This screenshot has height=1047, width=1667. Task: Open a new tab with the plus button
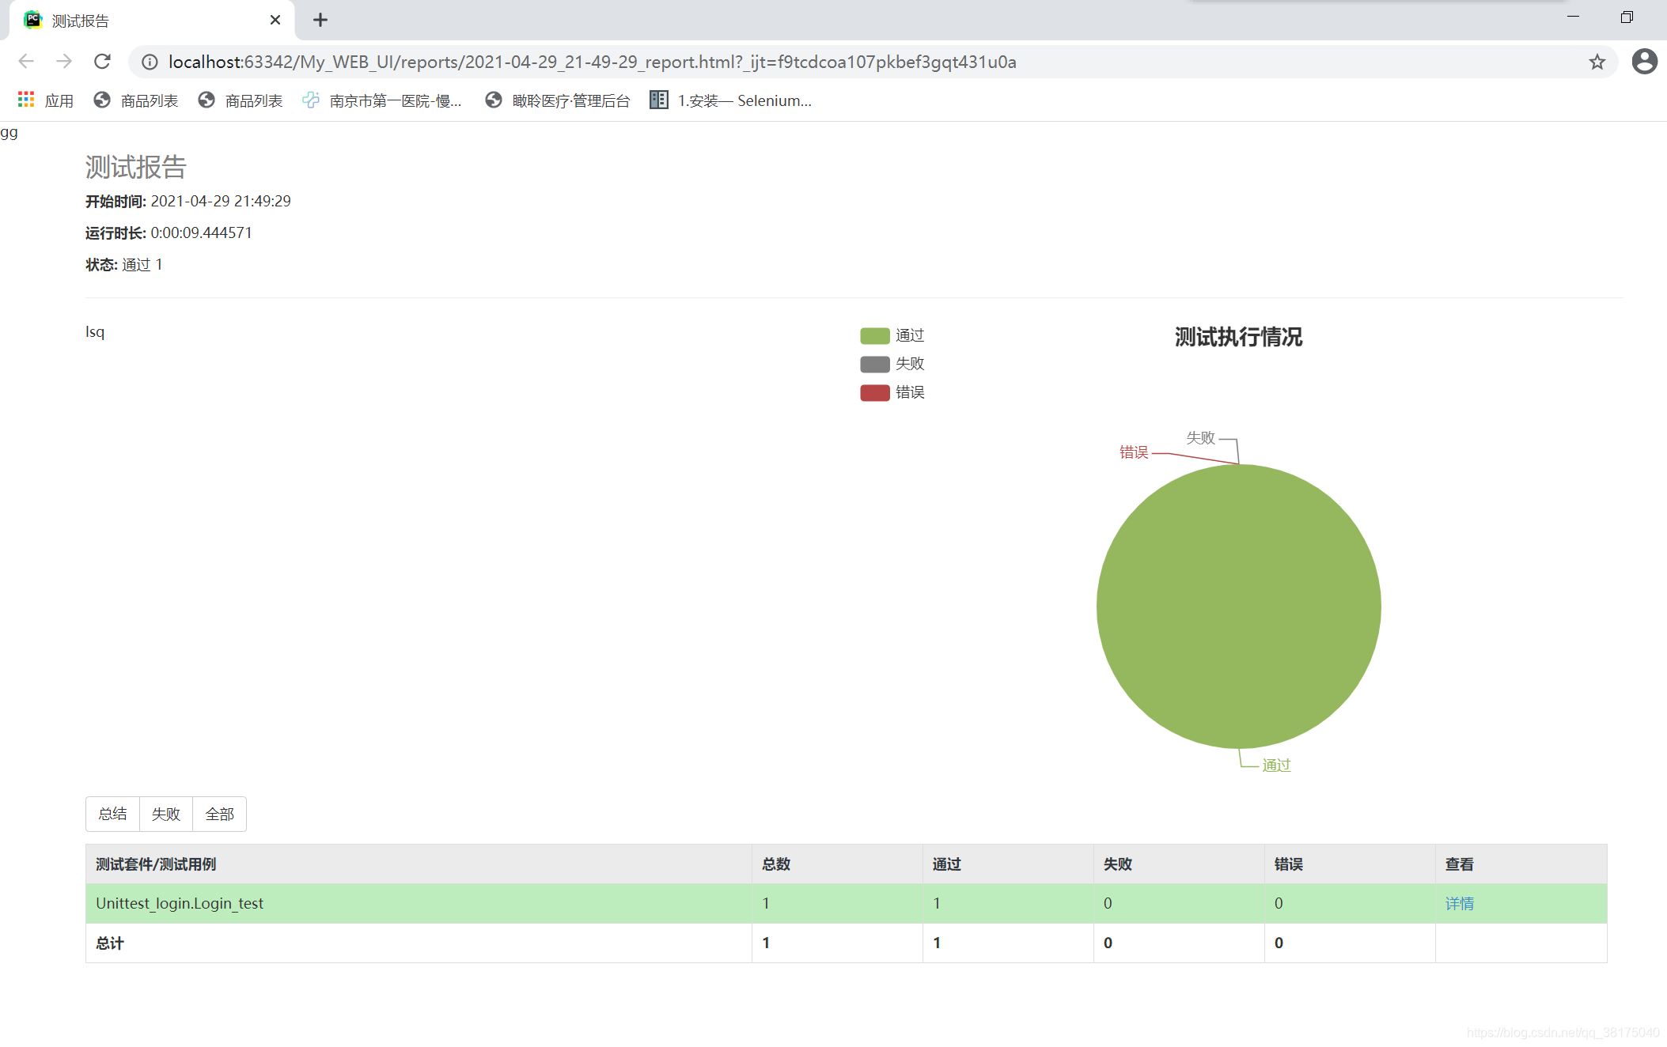click(x=320, y=20)
